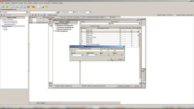194x109 pixels.
Task: Expand 'Мебельное производство' in main tree
Action: pos(3,21)
